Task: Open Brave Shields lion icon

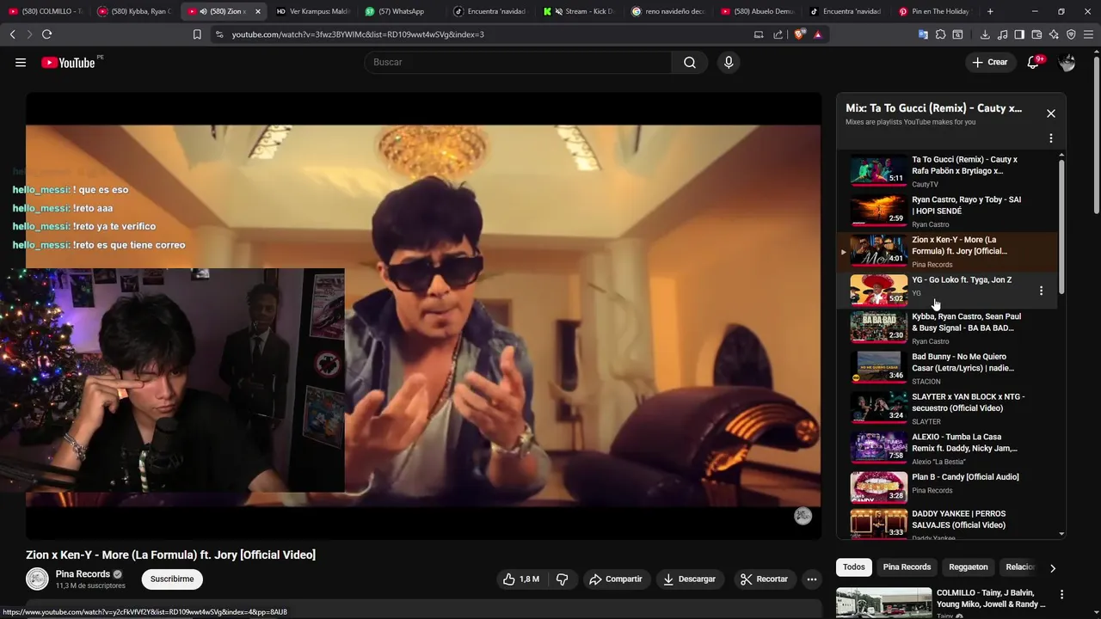Action: click(799, 34)
